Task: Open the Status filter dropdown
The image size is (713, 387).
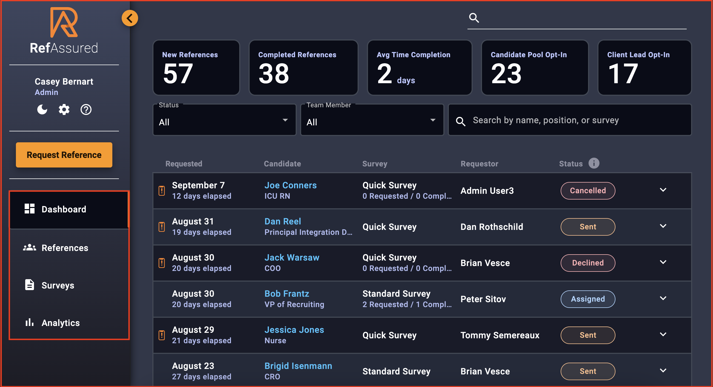Action: coord(224,120)
